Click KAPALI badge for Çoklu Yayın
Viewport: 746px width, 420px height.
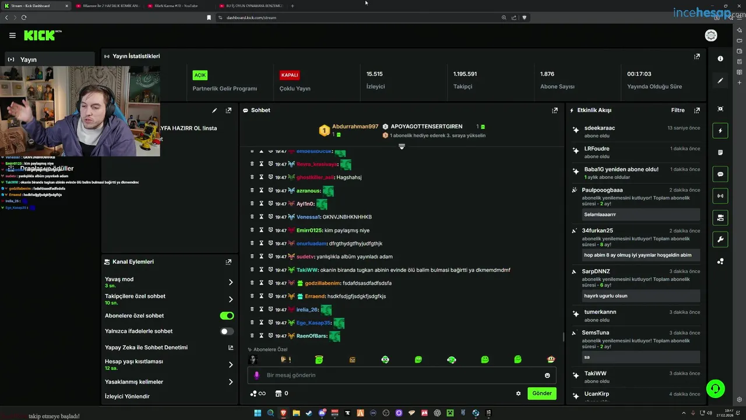[x=290, y=75]
